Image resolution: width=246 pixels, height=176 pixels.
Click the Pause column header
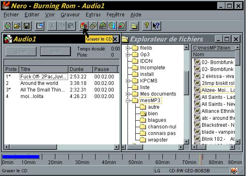[105, 69]
